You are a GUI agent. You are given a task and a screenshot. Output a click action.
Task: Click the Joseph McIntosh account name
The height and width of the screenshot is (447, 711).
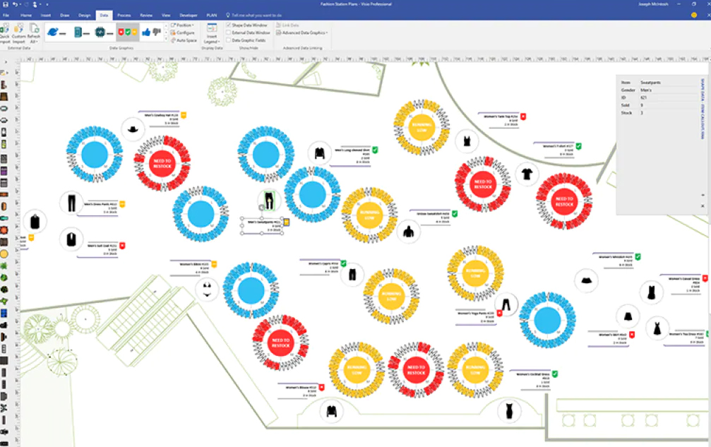point(653,4)
